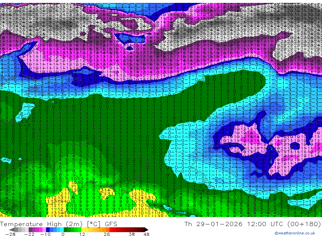Click the 'Th 29-01-2026 12:00 UTC (00+180)' timestamp

pyautogui.click(x=252, y=224)
